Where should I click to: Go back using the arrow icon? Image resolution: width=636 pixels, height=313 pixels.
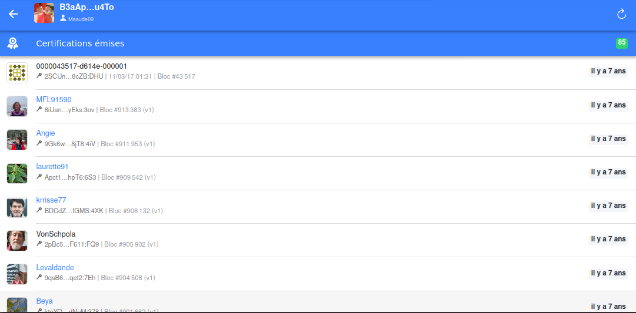14,14
